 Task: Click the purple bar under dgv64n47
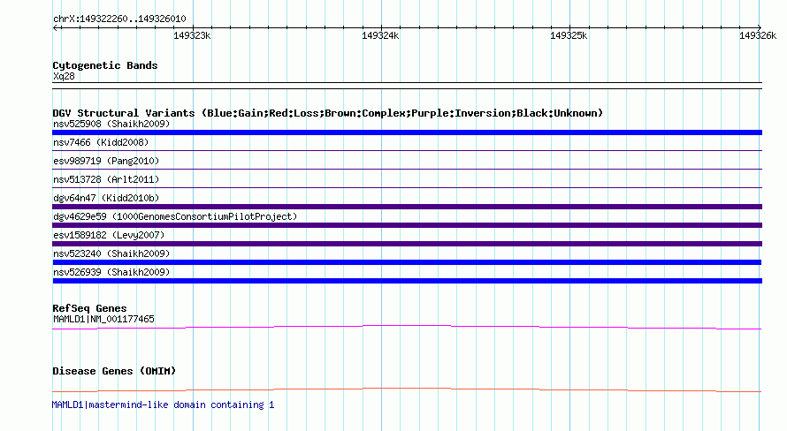click(407, 207)
